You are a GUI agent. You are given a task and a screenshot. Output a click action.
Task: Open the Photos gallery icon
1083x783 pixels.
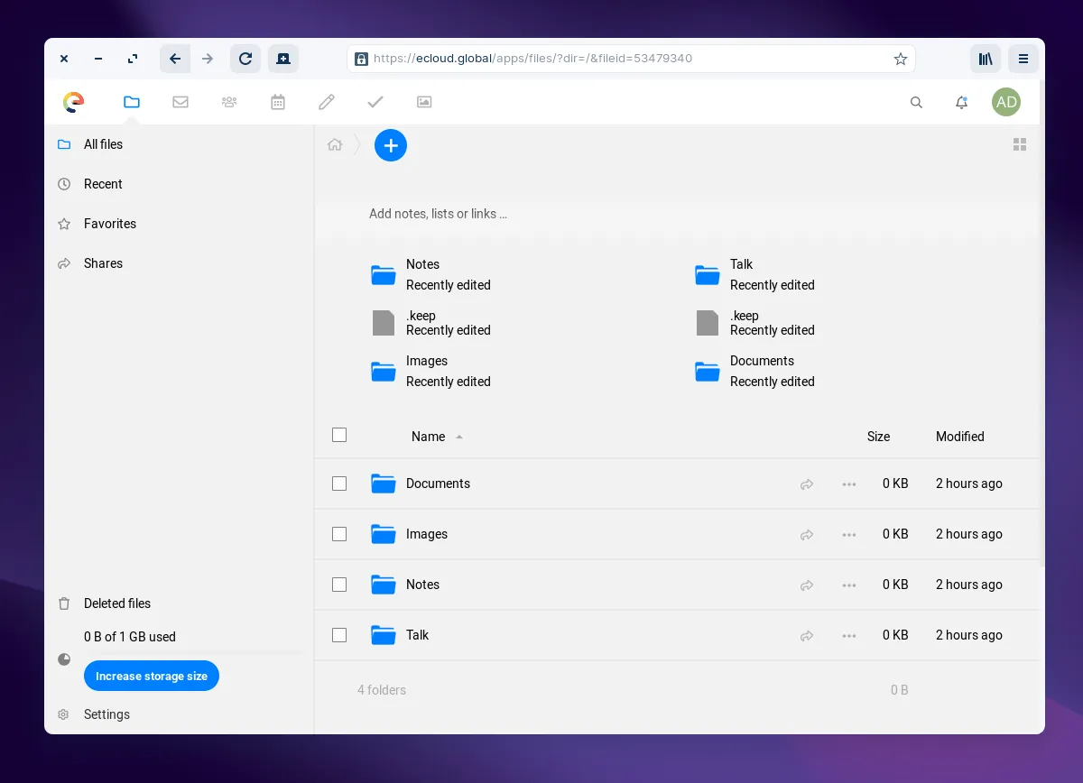pos(424,102)
